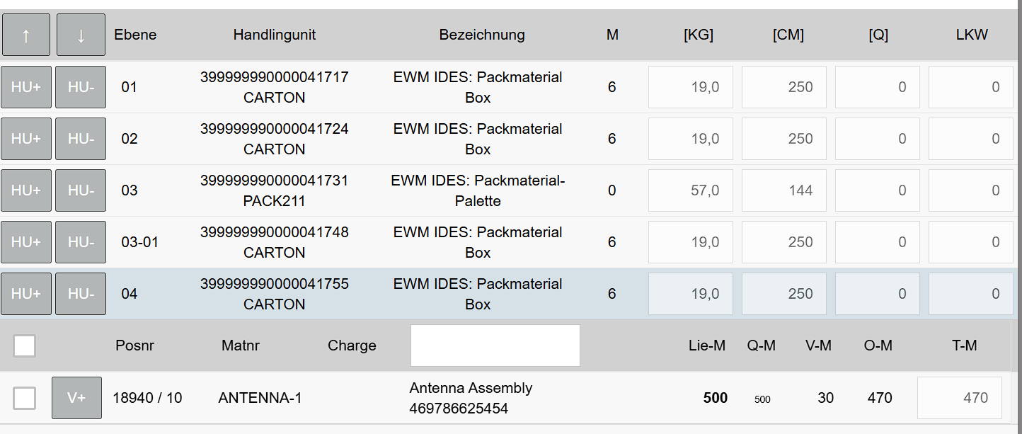The width and height of the screenshot is (1022, 434).
Task: Check the box for position 18940 / 10
Action: pos(25,399)
